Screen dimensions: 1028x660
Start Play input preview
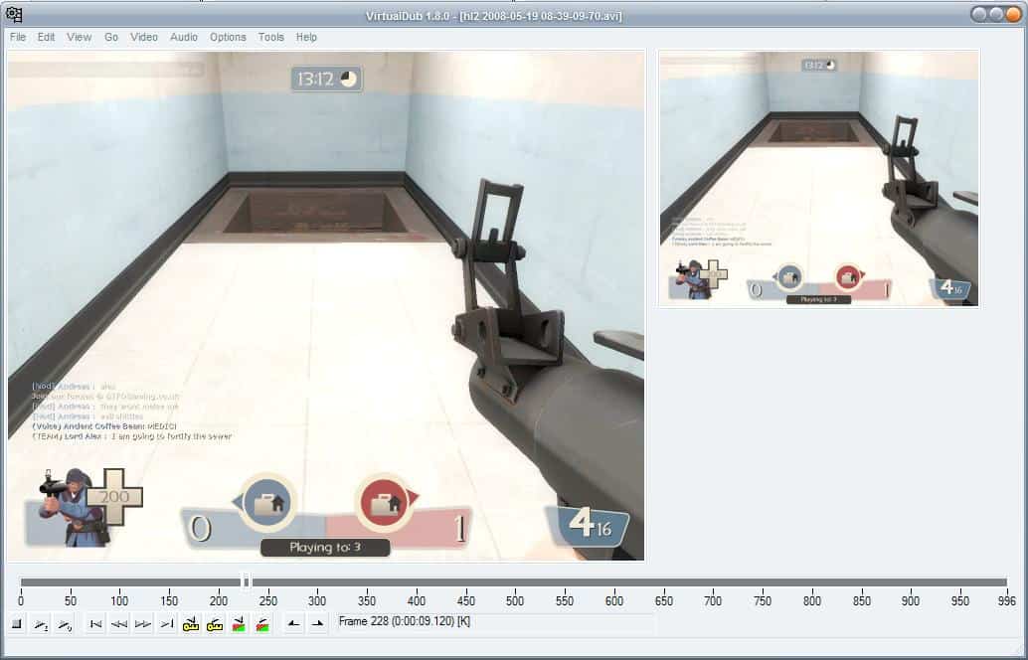[41, 624]
